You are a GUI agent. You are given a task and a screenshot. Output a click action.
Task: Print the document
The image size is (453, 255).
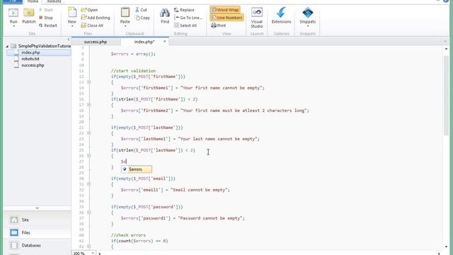pyautogui.click(x=219, y=25)
